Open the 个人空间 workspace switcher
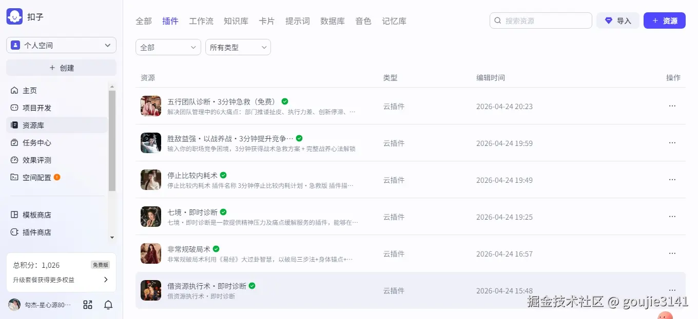698x319 pixels. click(61, 45)
